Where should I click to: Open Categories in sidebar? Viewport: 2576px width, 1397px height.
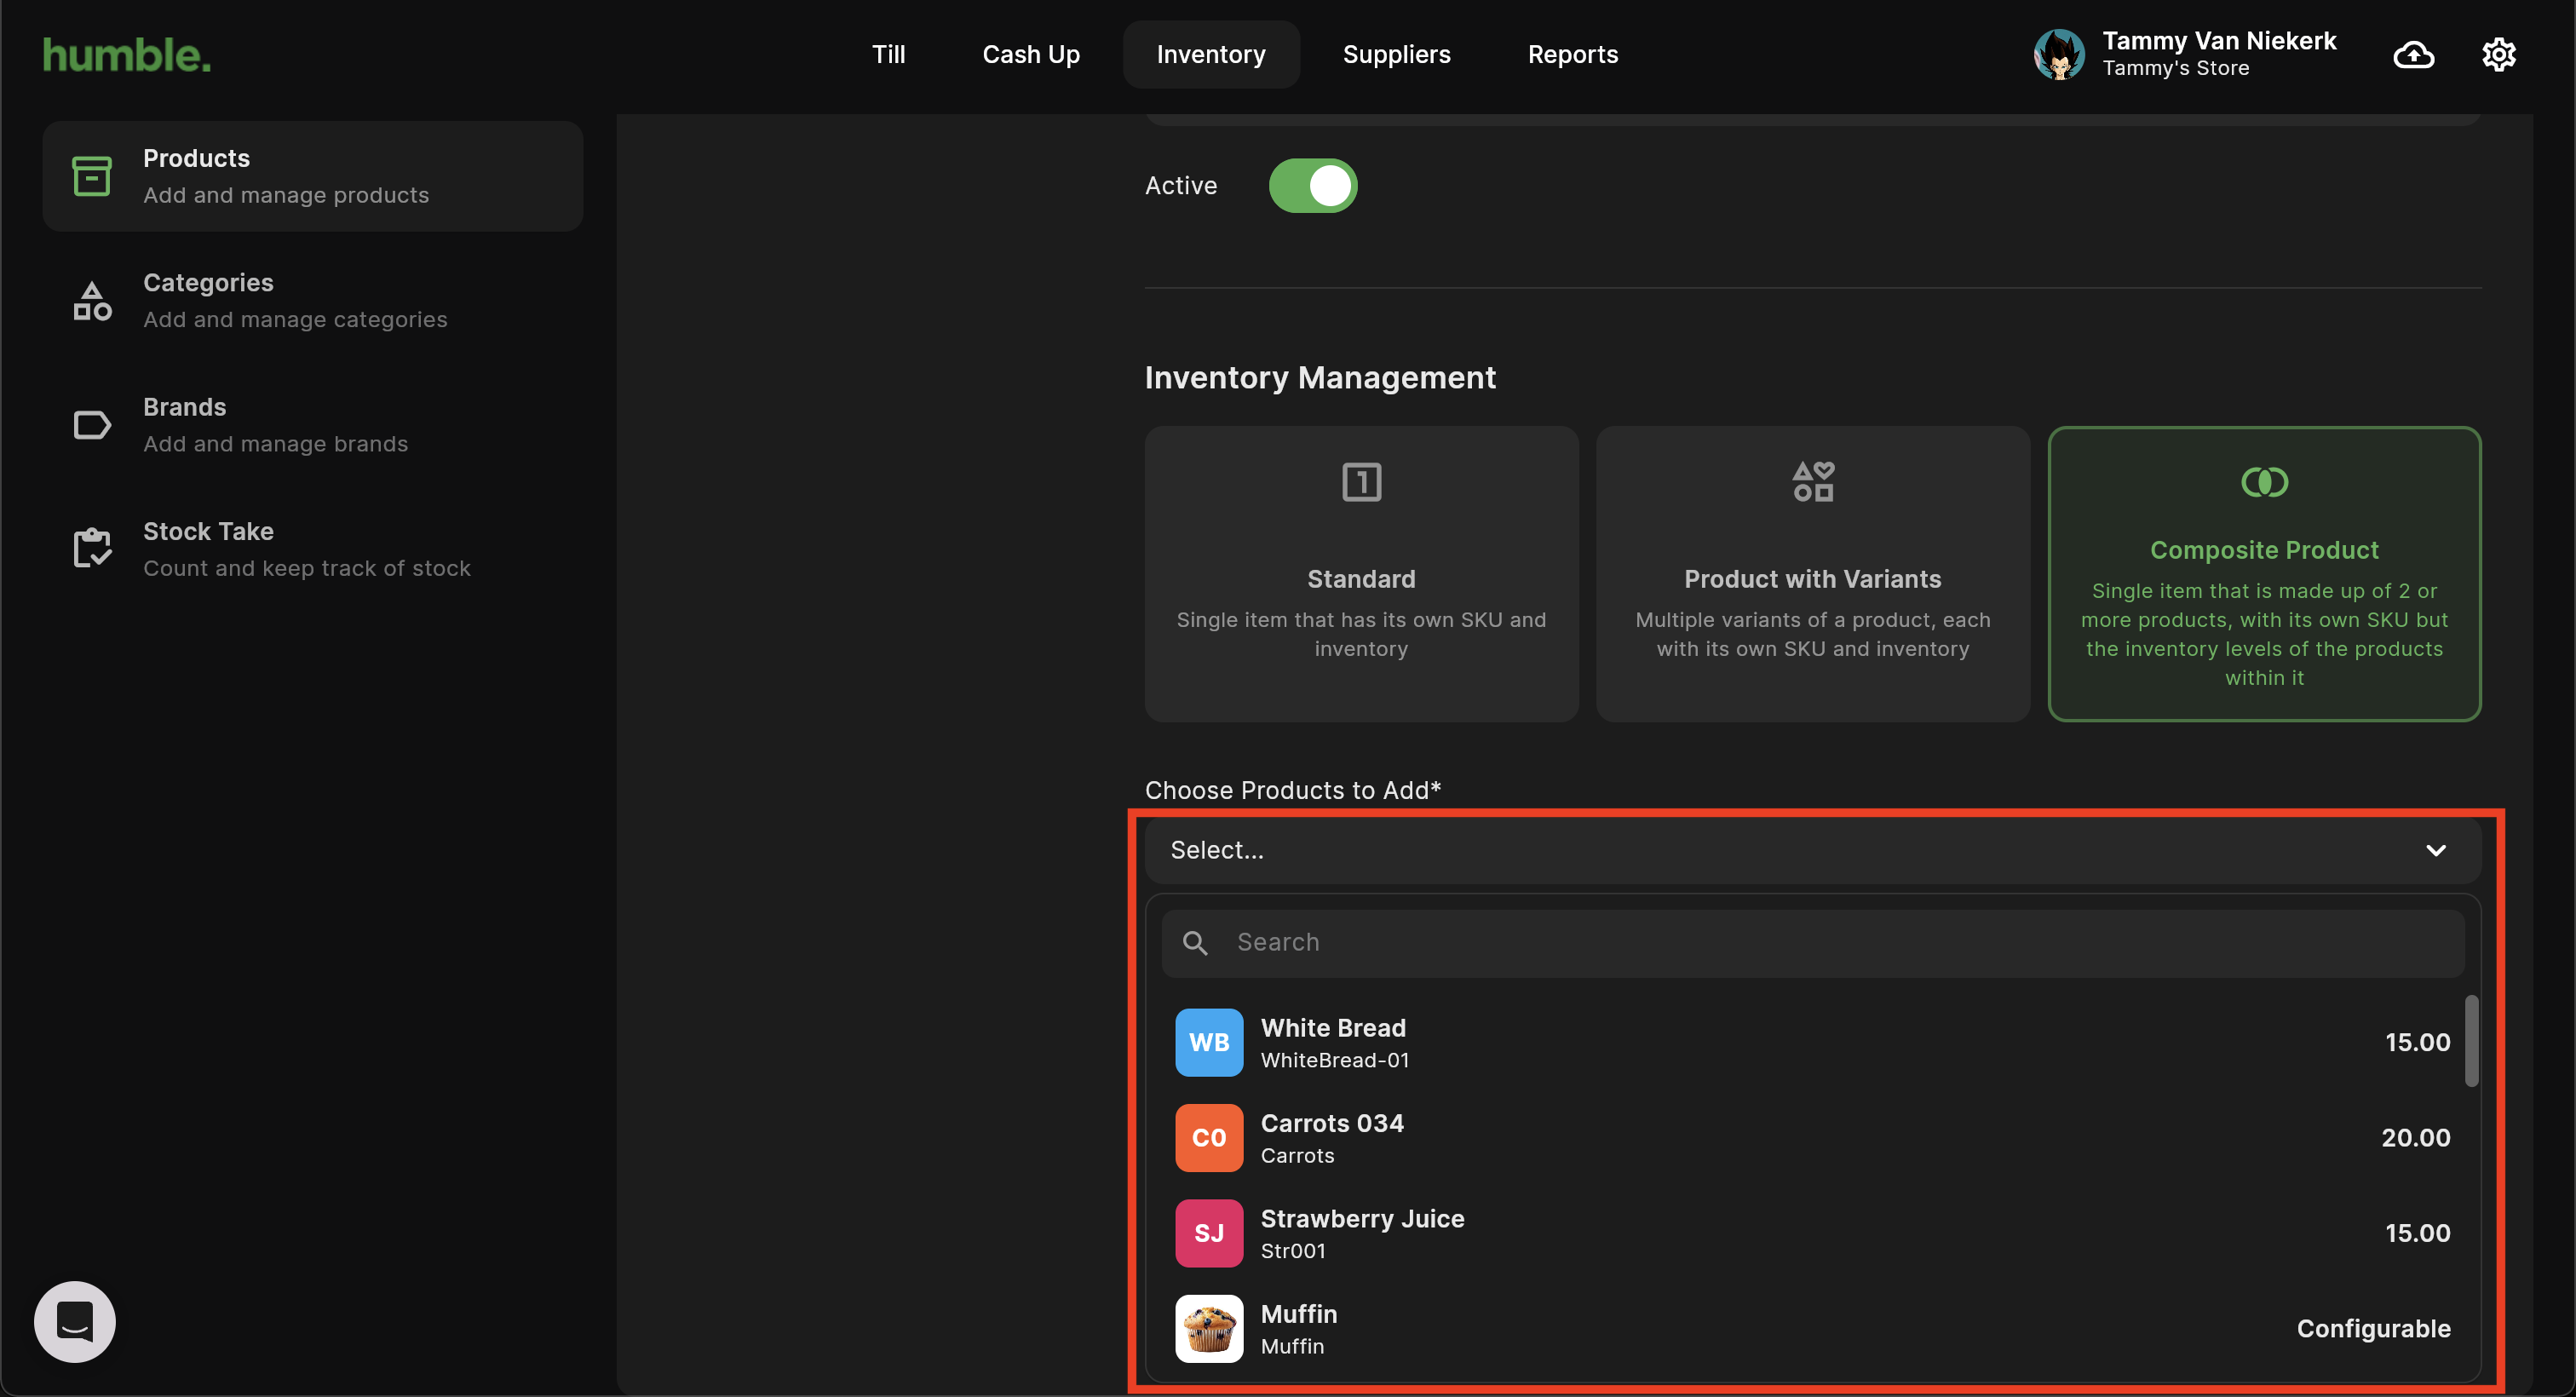click(x=312, y=301)
